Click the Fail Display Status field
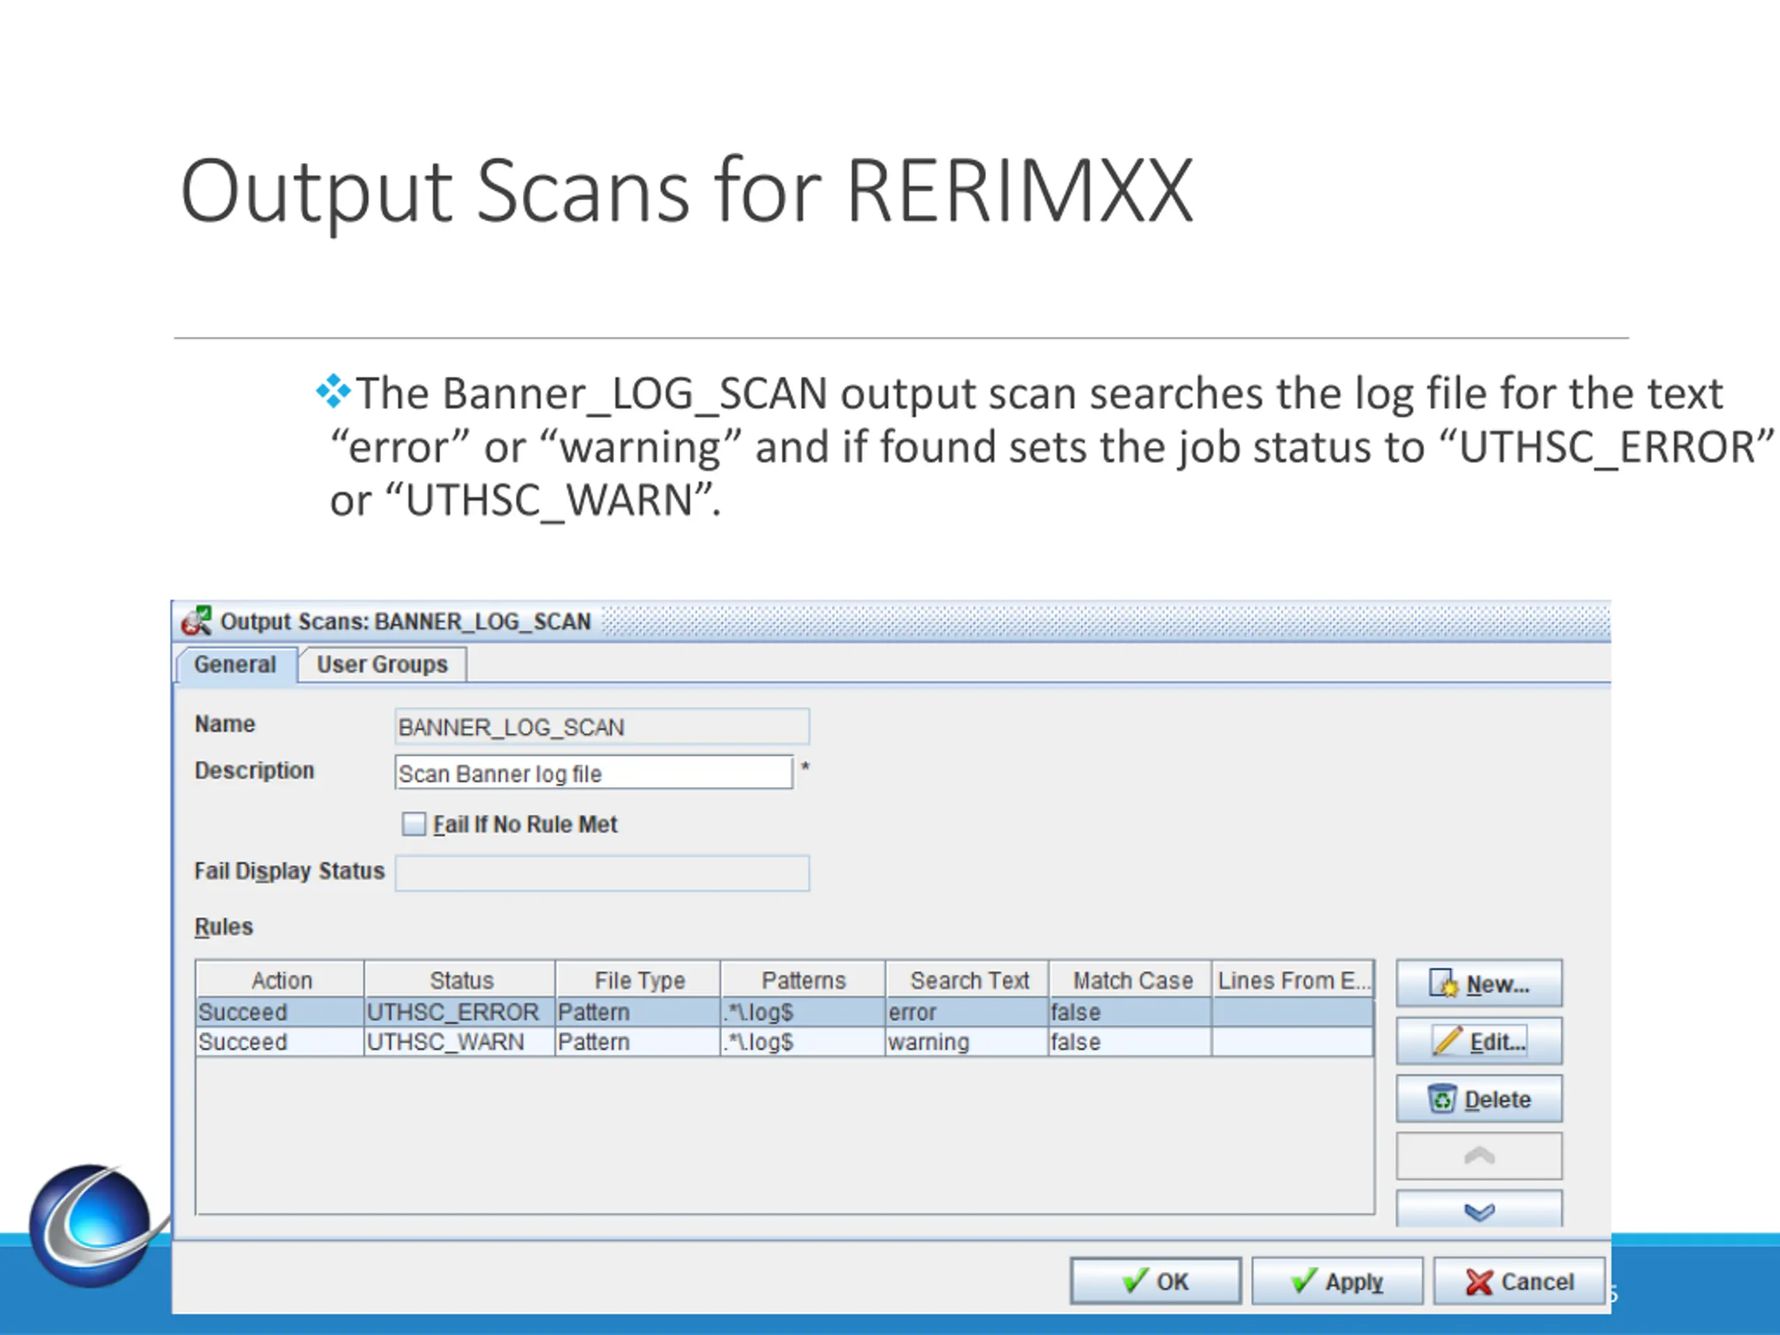1780x1335 pixels. click(602, 873)
